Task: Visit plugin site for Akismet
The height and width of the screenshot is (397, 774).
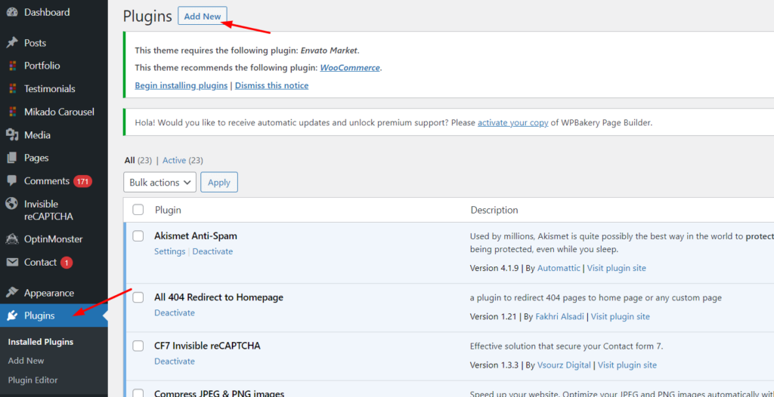Action: (617, 268)
